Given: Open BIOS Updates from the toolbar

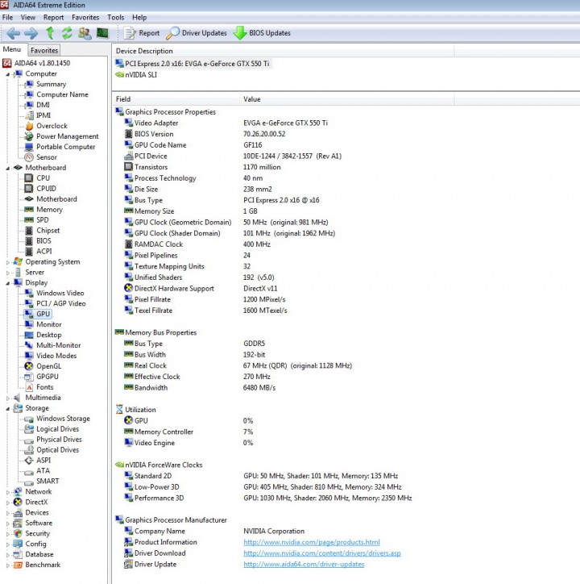Looking at the screenshot, I should pos(262,33).
